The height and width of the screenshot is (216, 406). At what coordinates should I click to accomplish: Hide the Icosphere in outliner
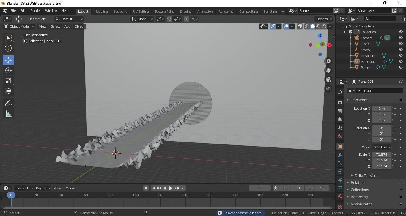point(401,55)
